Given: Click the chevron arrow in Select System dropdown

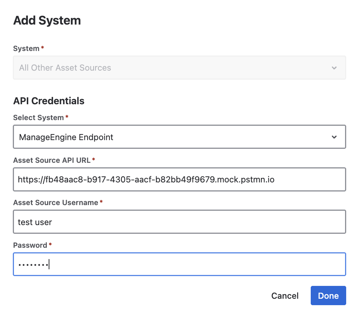Looking at the screenshot, I should click(334, 137).
